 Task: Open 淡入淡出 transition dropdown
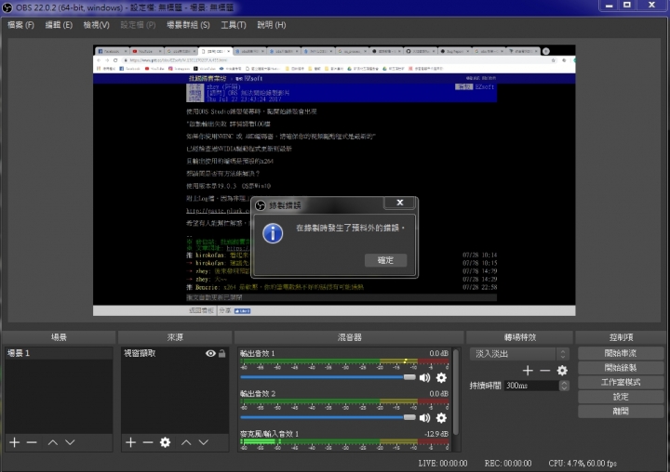(x=519, y=354)
